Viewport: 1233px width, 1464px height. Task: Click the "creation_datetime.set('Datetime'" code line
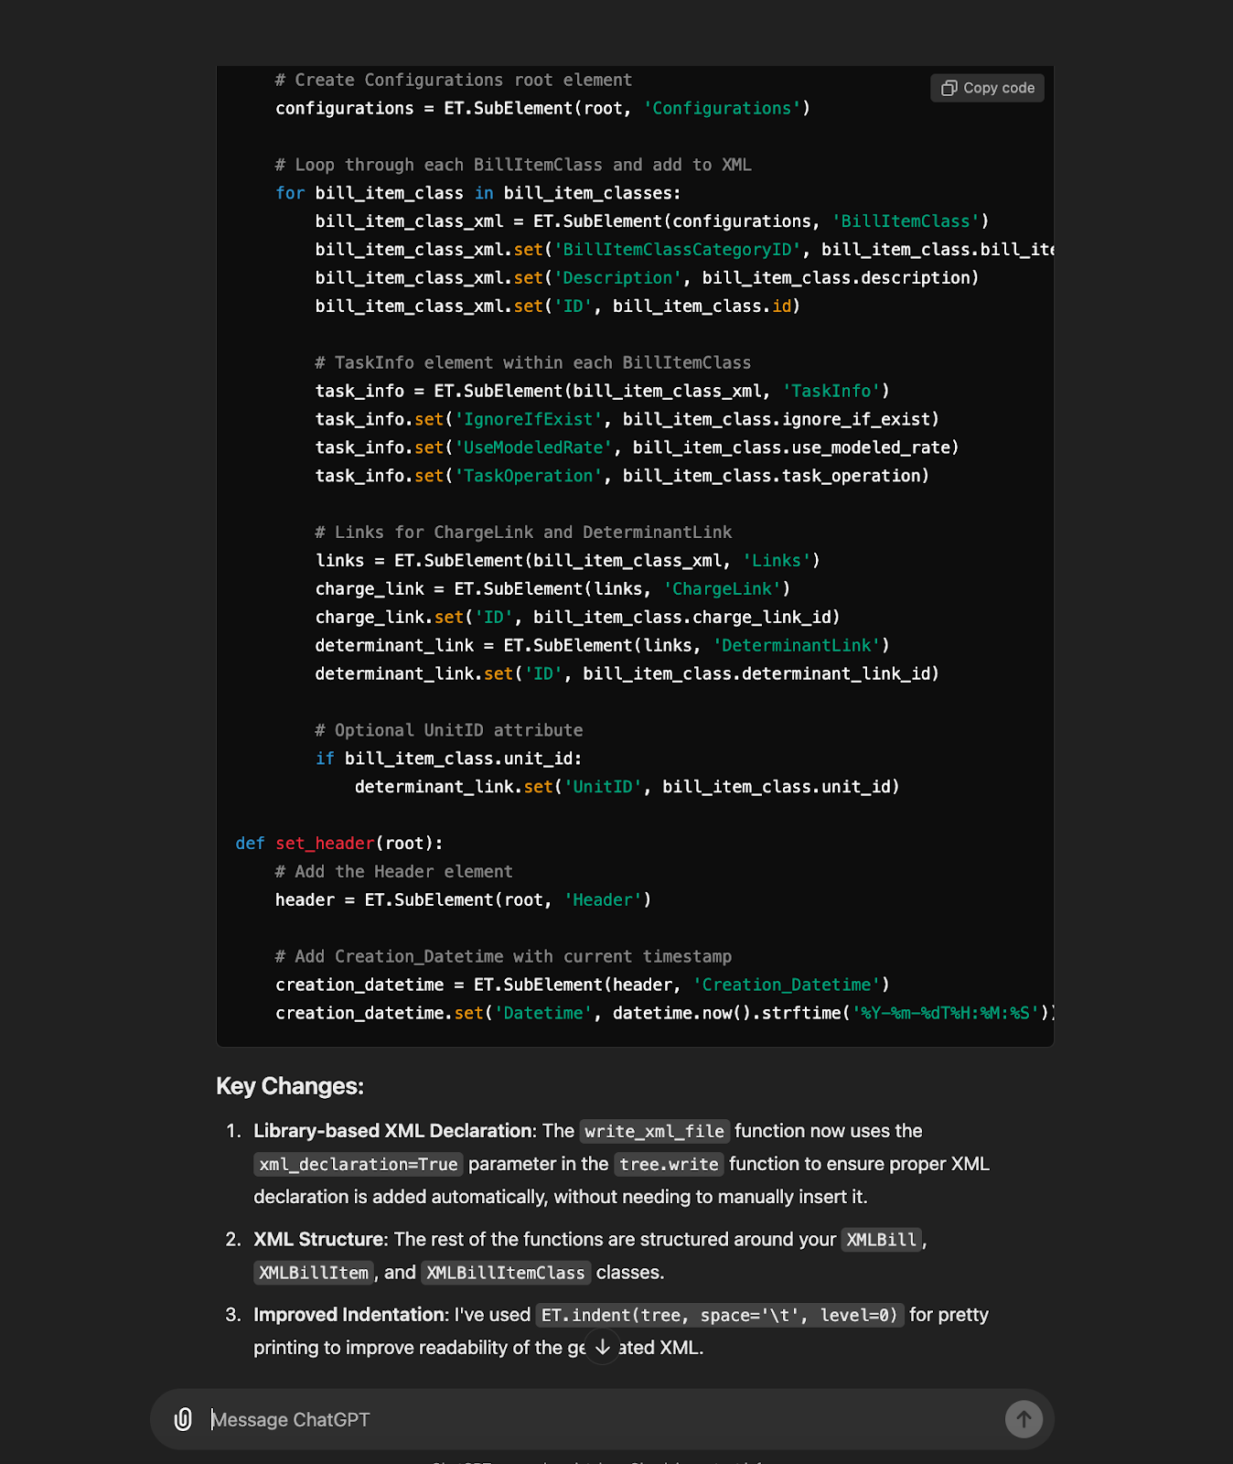click(665, 1013)
